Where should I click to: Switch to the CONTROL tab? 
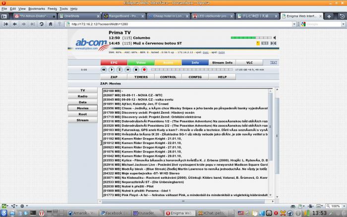pos(168,77)
